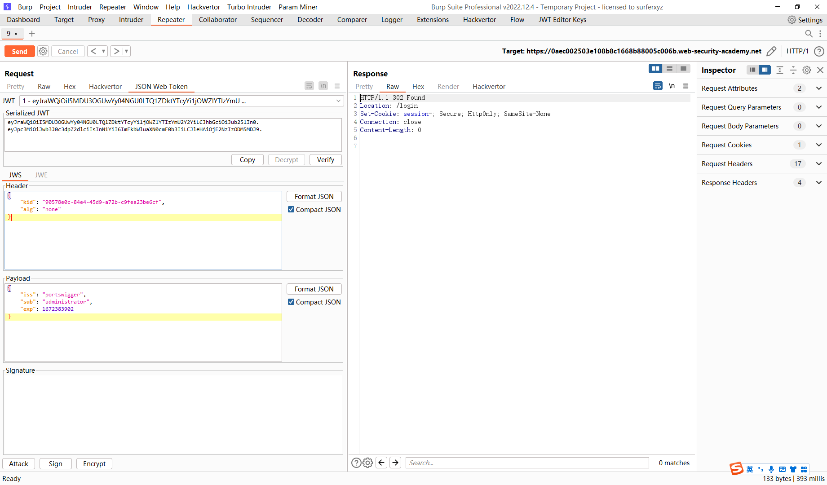Open request Raw view tab

44,87
